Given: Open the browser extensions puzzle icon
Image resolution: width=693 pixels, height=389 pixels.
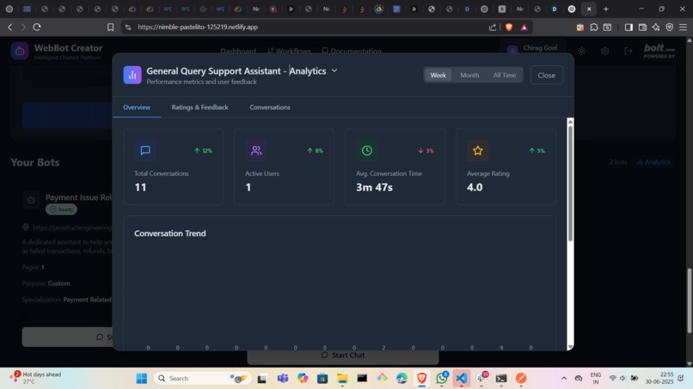Looking at the screenshot, I should point(594,27).
